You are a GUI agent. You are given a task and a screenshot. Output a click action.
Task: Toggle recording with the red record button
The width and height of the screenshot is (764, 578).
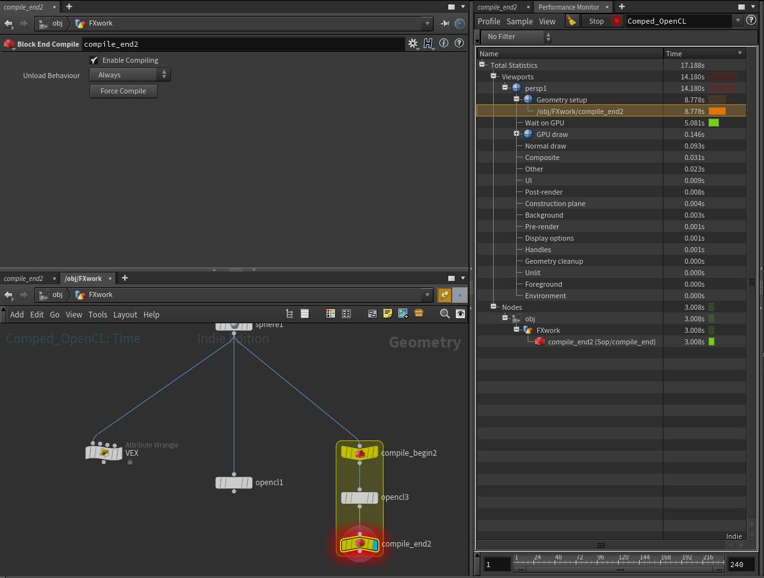[615, 21]
